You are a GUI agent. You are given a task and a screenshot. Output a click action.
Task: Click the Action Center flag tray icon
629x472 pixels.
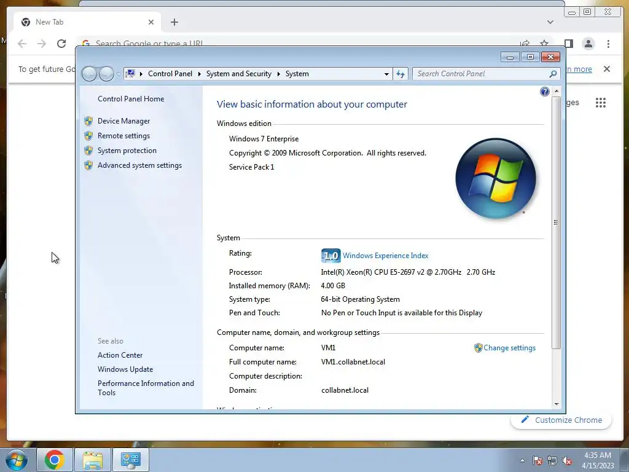[537, 460]
